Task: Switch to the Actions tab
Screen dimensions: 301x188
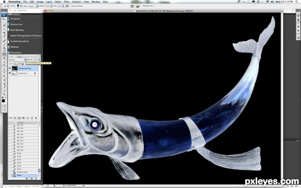Action: (x=21, y=122)
